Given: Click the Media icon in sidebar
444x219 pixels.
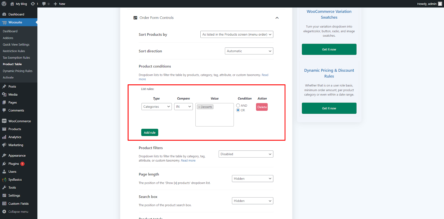Looking at the screenshot, I should tap(4, 94).
